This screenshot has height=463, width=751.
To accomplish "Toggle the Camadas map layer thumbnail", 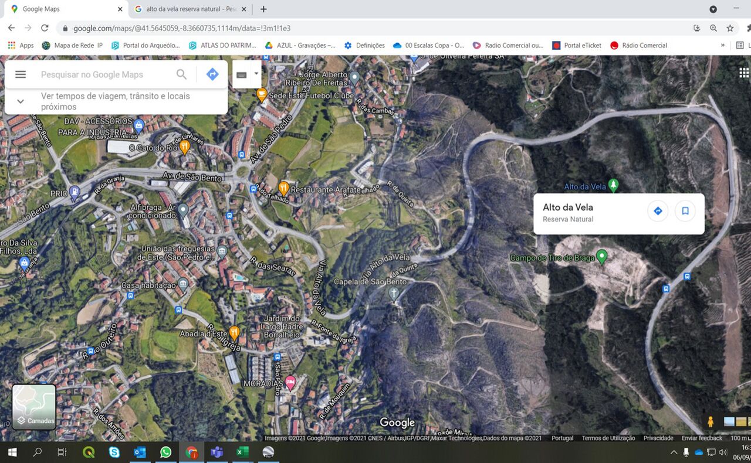I will (34, 406).
